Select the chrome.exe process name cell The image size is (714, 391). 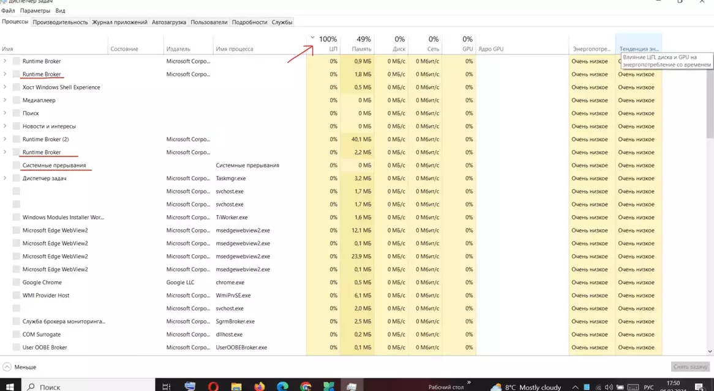(x=230, y=282)
